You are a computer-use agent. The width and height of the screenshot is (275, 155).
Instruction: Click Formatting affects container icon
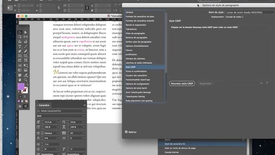tap(20, 96)
